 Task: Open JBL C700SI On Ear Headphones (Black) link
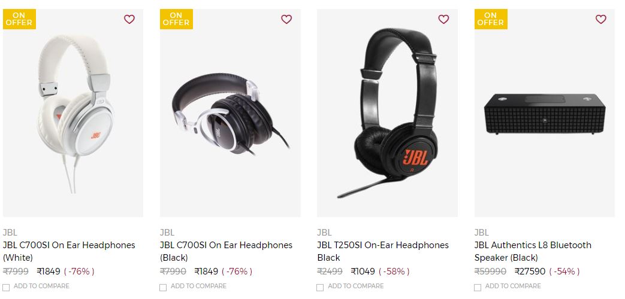pos(226,251)
